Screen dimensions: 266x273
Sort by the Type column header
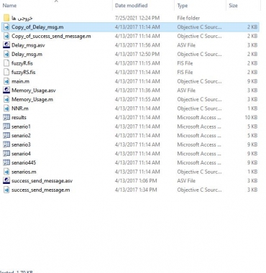183,6
